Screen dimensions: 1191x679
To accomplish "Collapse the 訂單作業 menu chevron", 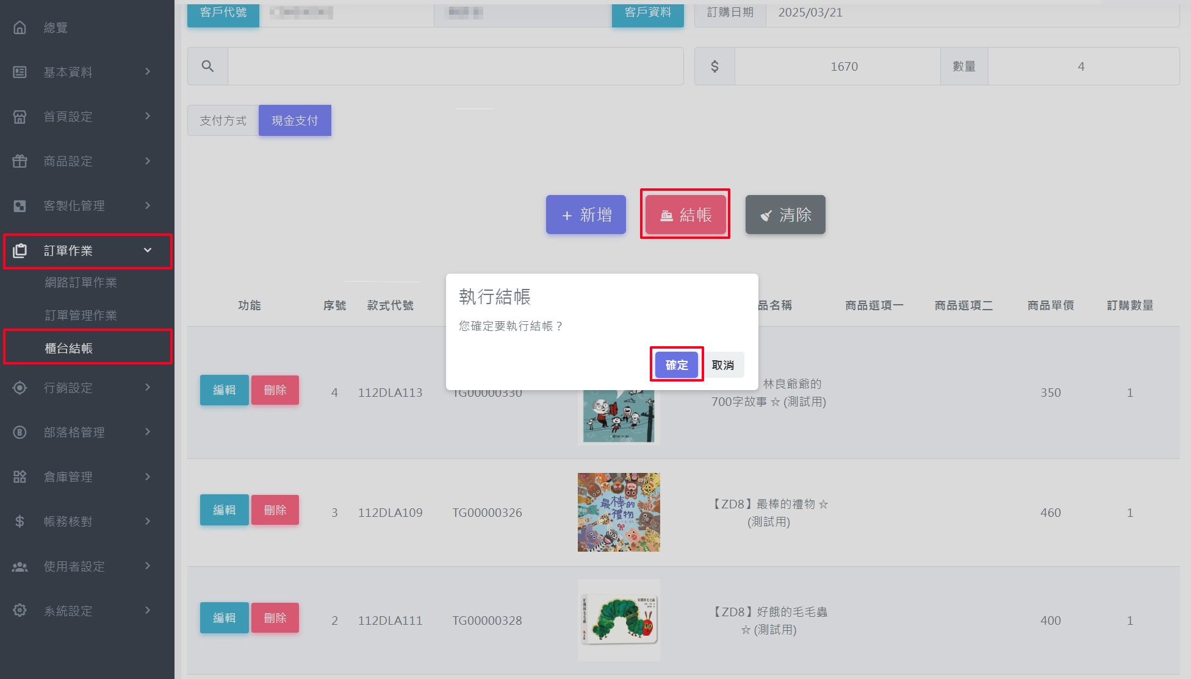I will tap(148, 251).
